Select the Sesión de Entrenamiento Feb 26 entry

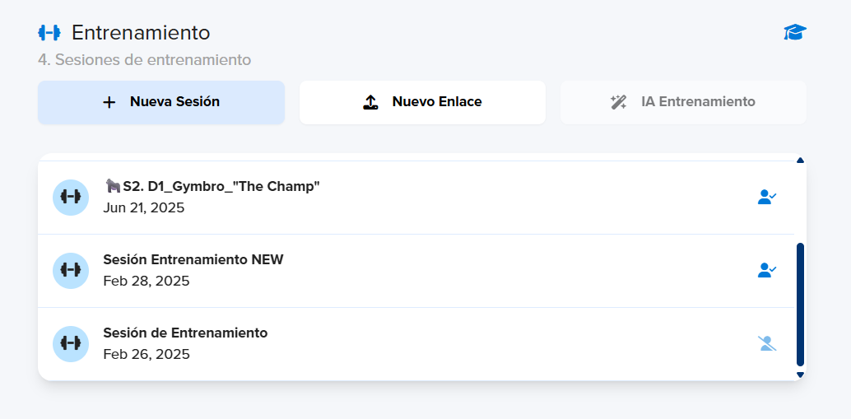[x=416, y=344]
